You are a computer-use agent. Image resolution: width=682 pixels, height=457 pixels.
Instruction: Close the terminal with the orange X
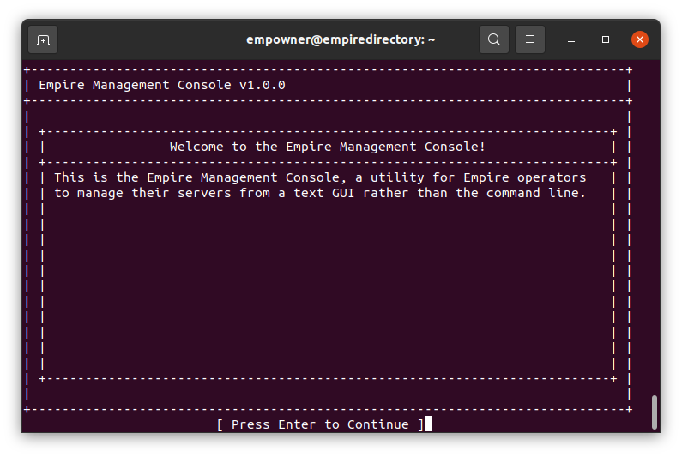(640, 39)
